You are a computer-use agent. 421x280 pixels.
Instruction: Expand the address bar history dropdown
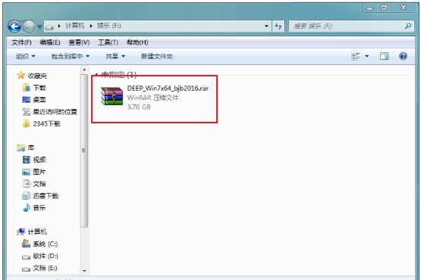click(x=266, y=26)
